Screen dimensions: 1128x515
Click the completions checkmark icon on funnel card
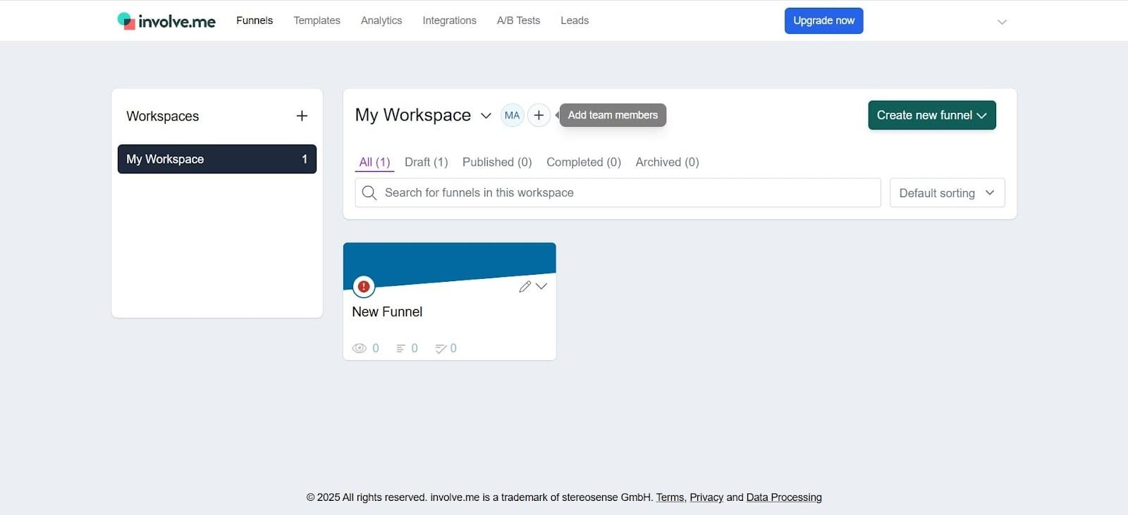coord(441,348)
